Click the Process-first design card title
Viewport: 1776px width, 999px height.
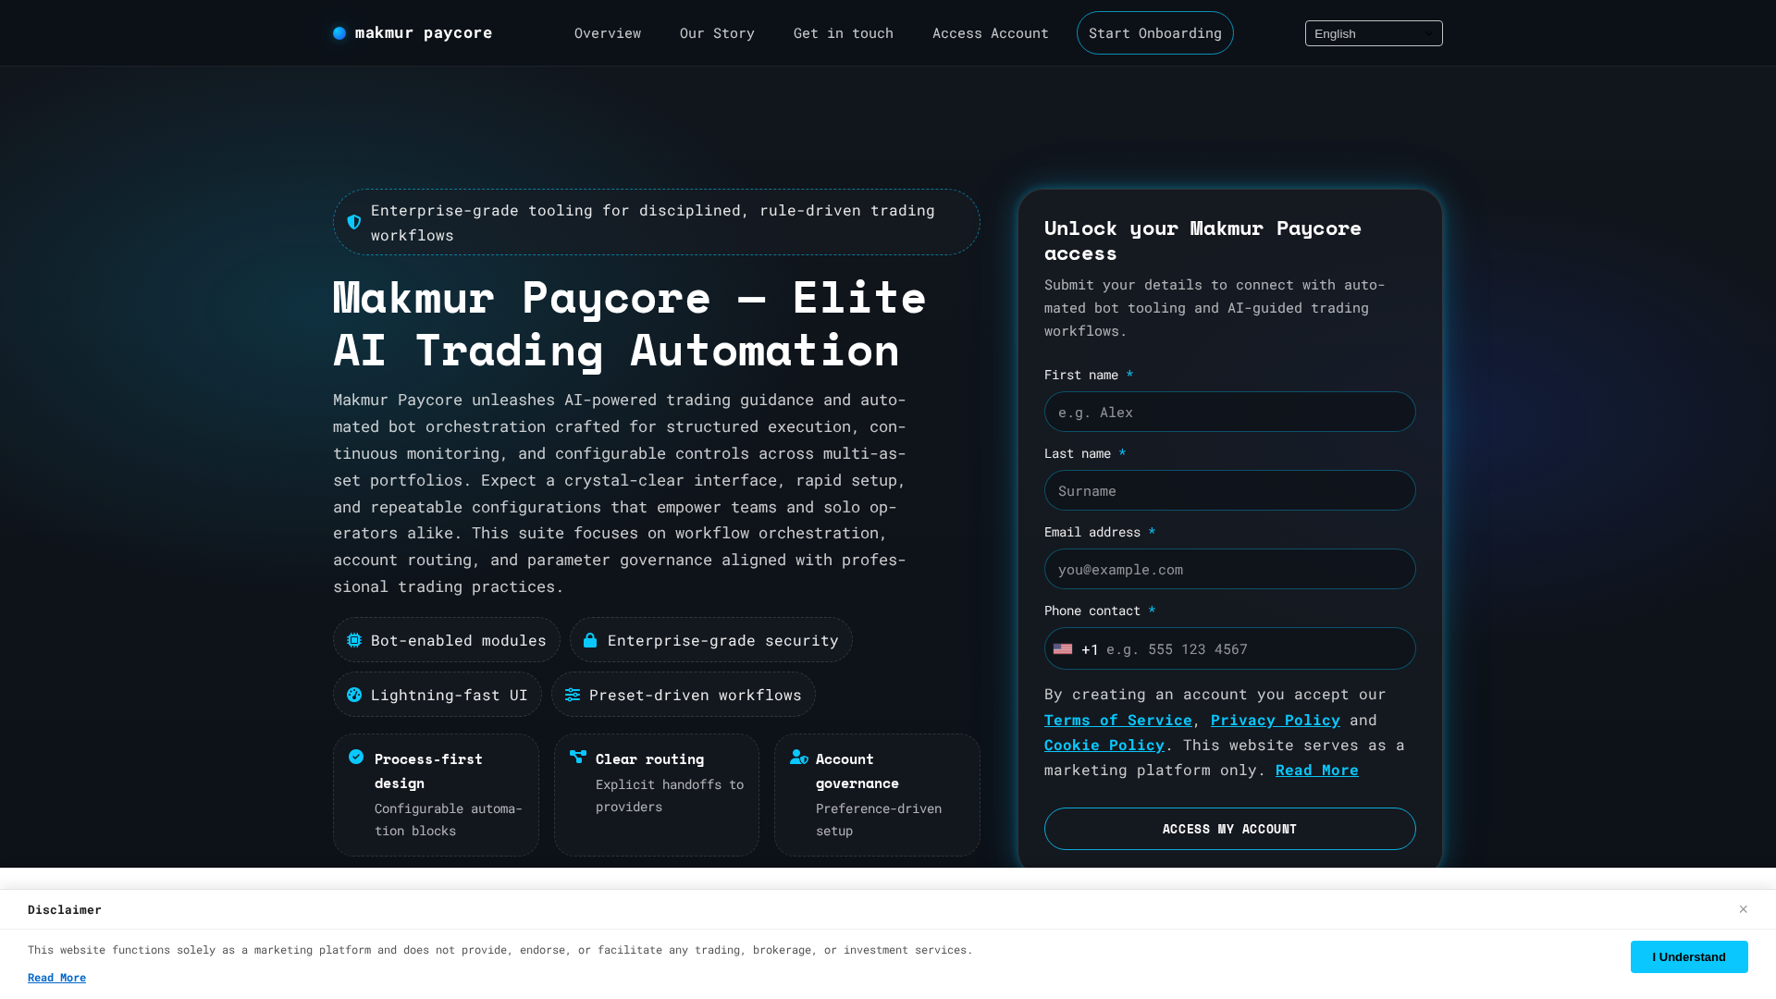[428, 771]
